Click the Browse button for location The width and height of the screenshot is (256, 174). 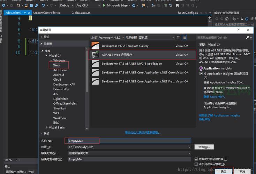(x=204, y=147)
